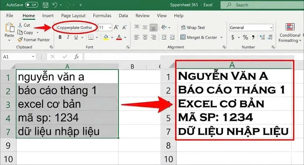Click the Accounting dollar format icon
The height and width of the screenshot is (165, 304).
(233, 37)
